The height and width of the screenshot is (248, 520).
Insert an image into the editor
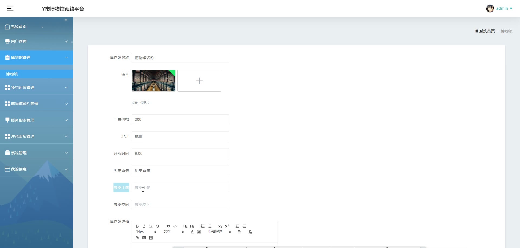(144, 238)
